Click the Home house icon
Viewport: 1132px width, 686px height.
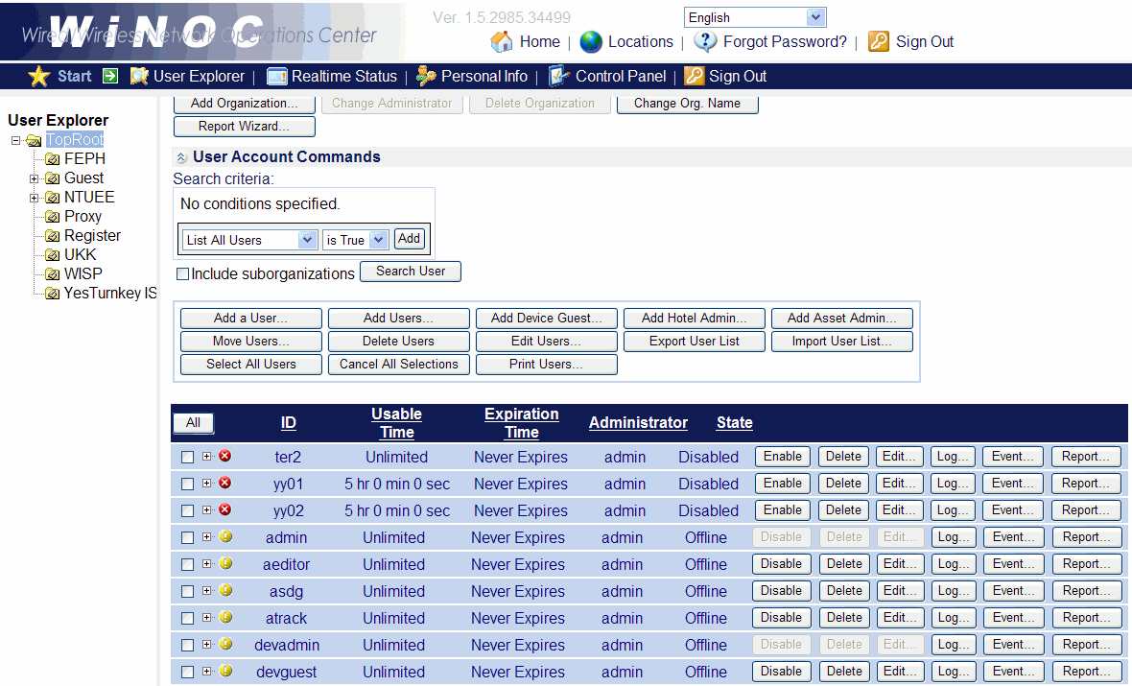[x=502, y=41]
